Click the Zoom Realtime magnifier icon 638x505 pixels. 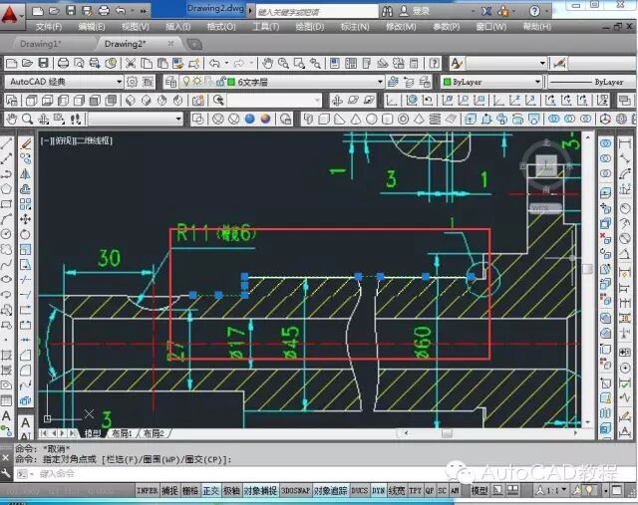[283, 63]
